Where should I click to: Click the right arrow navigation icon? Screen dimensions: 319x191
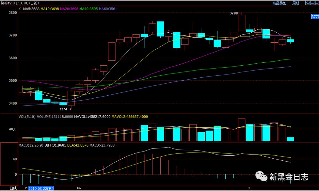tap(313, 3)
